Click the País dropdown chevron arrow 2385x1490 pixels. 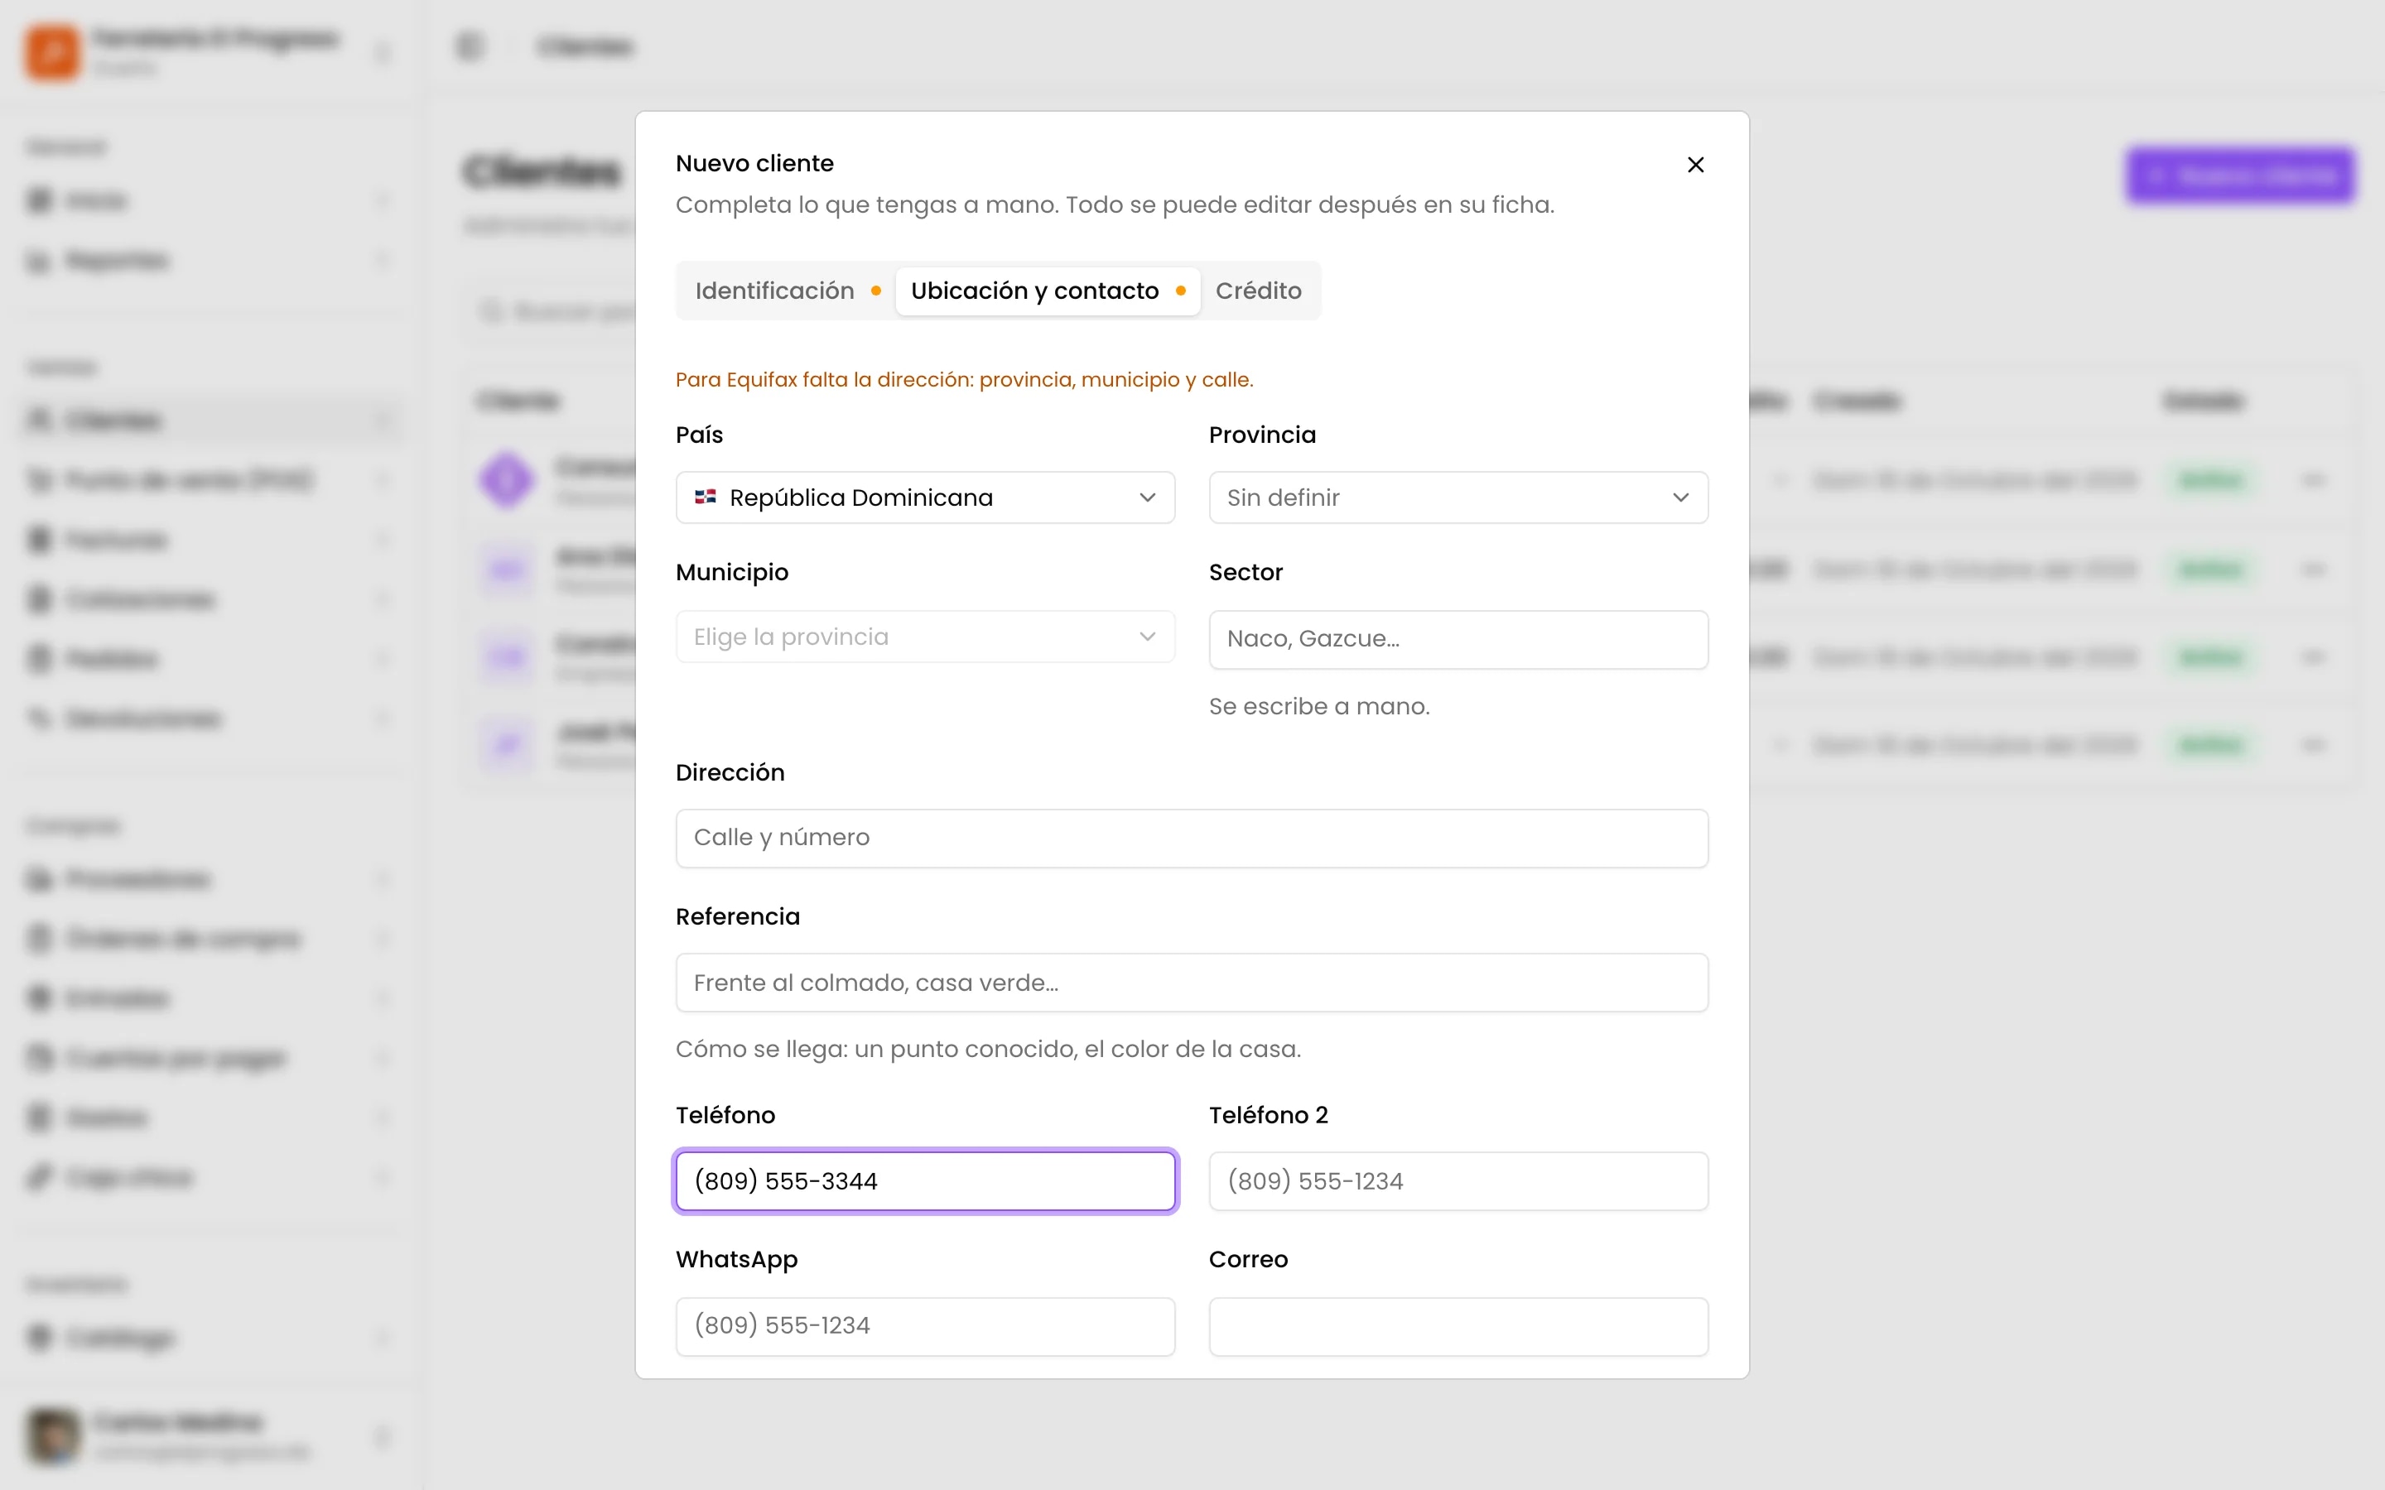click(1147, 497)
